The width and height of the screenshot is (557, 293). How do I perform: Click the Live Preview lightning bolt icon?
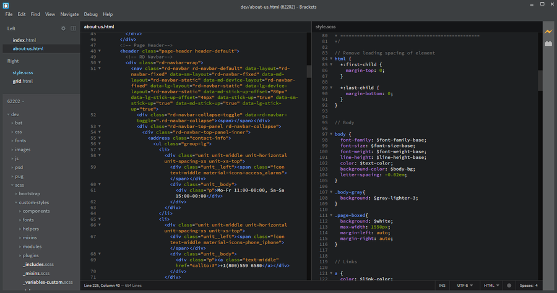548,31
